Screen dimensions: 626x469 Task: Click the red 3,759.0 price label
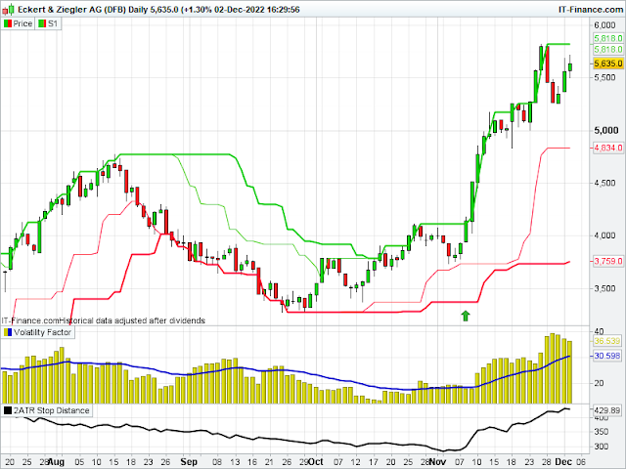(x=608, y=261)
